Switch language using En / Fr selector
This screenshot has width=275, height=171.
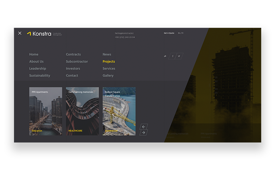tap(181, 33)
